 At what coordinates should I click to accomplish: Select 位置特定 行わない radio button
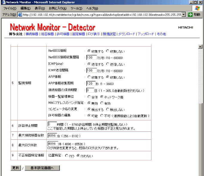tap(78, 155)
